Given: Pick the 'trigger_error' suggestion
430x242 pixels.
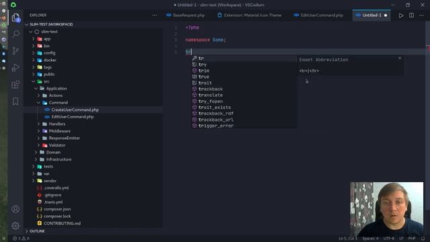Looking at the screenshot, I should tap(244, 126).
